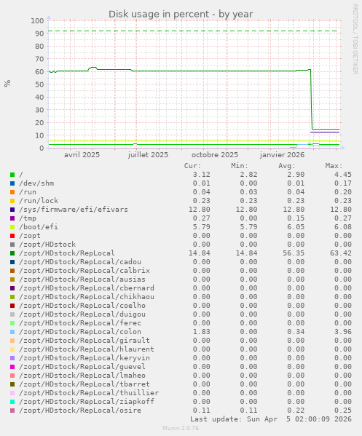This screenshot has height=436, width=362.
Task: Click the juillet 2025 axis label
Action: point(148,155)
